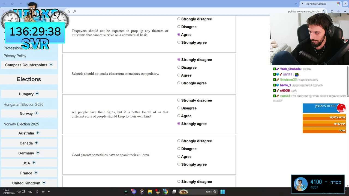
Task: Click chat username sN00Bi
Action: tap(285, 90)
